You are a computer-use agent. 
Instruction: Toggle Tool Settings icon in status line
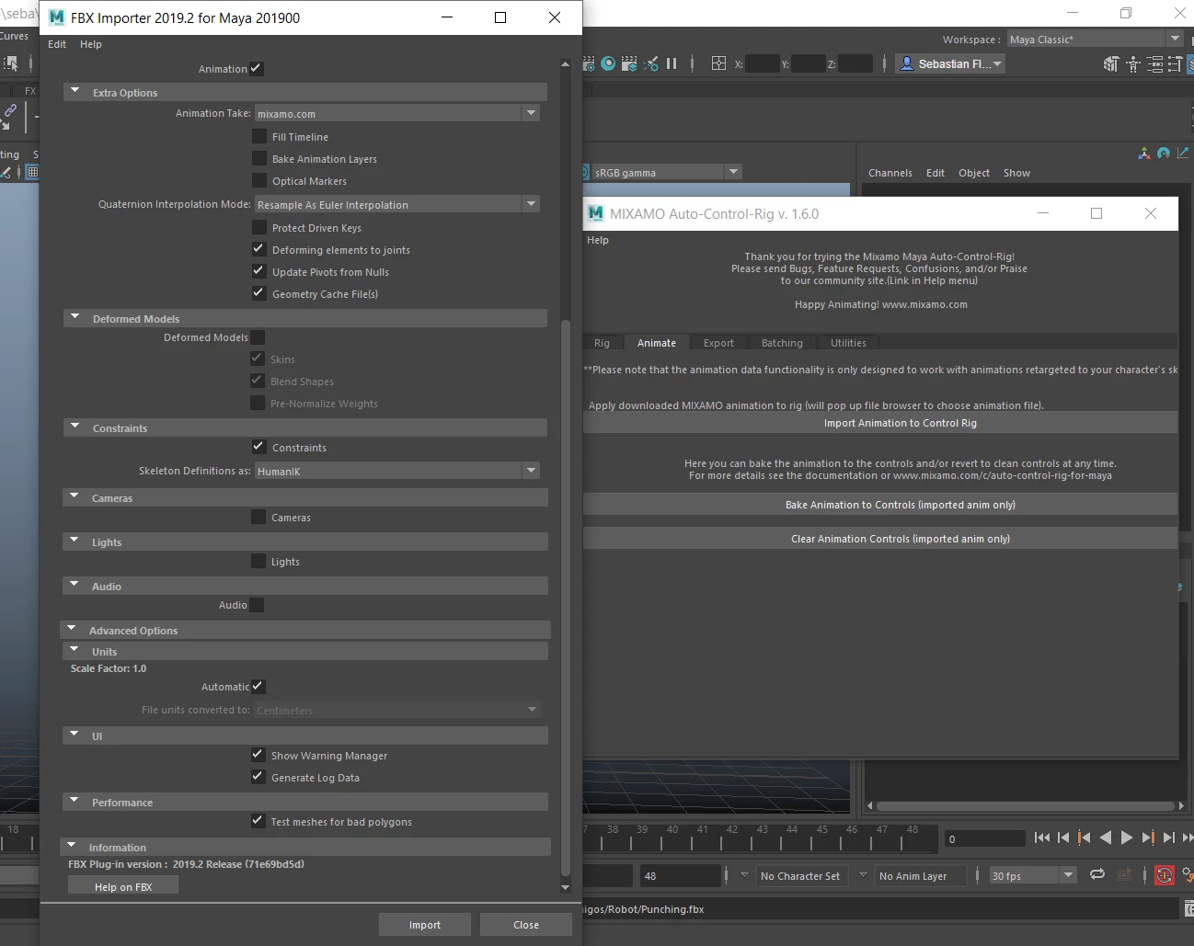1176,64
